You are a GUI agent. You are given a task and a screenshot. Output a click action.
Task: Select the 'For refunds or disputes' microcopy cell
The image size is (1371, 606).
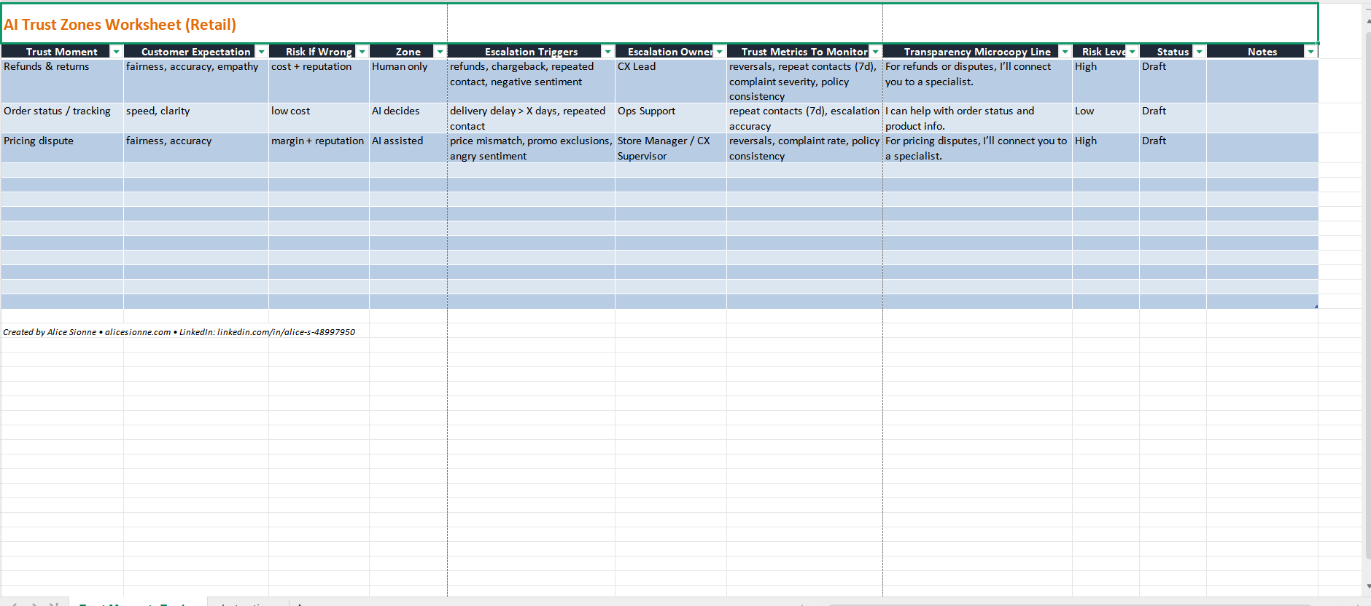pos(977,81)
